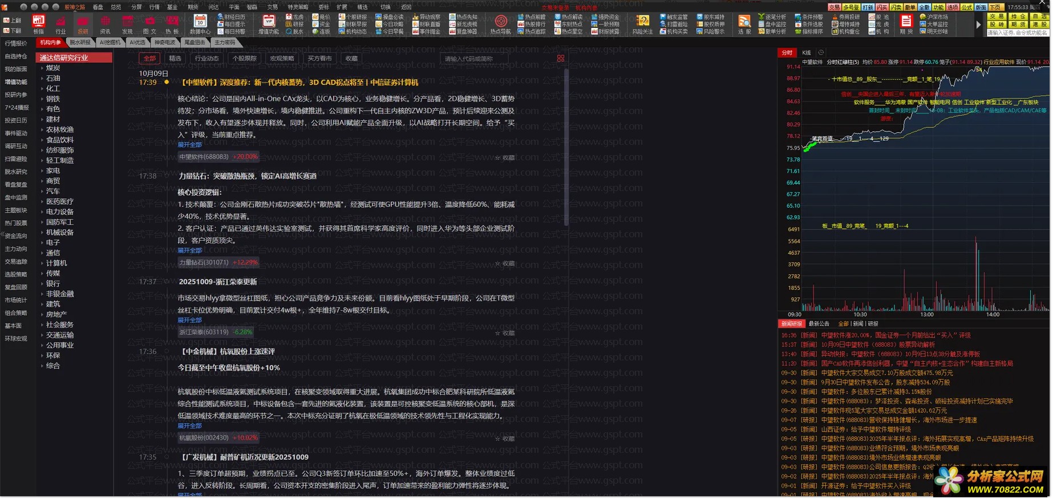Open the 资讯 news toolbar icon
1053x499 pixels.
[106, 25]
